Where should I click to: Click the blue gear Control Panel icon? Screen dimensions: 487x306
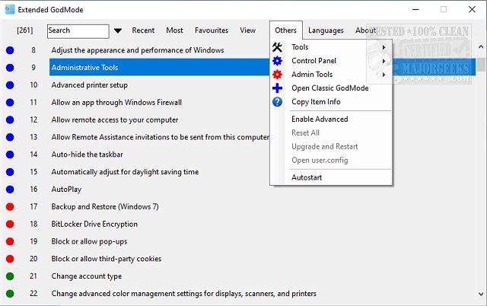click(x=277, y=61)
